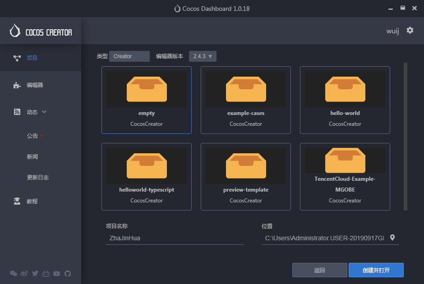
Task: Open the 公告 announcements page
Action: [32, 136]
